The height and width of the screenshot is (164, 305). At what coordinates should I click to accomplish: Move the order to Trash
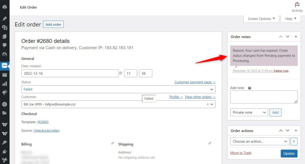(x=241, y=153)
